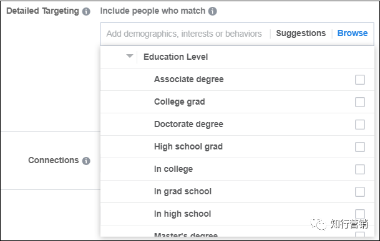Tick the In grad school checkbox
This screenshot has height=241, width=380.
pyautogui.click(x=360, y=192)
